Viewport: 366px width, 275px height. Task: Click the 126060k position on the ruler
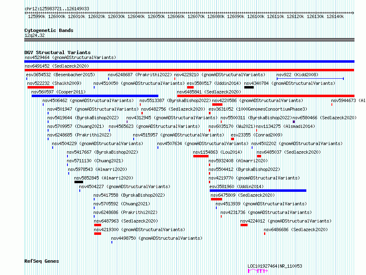176,16
